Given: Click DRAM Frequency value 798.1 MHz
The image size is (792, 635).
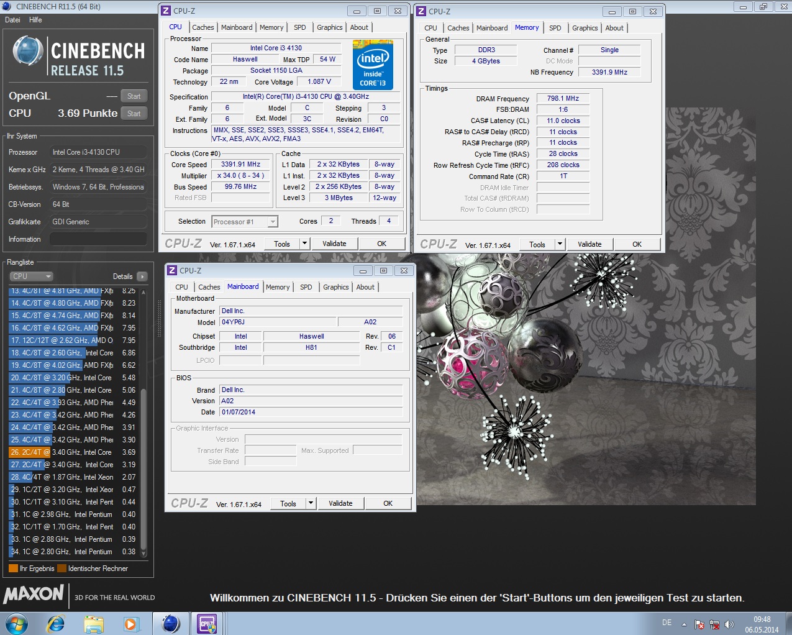Looking at the screenshot, I should 563,98.
